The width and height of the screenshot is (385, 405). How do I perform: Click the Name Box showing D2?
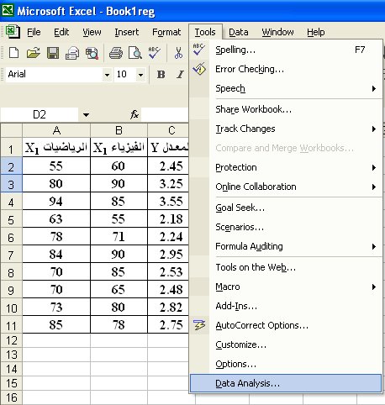click(x=40, y=114)
